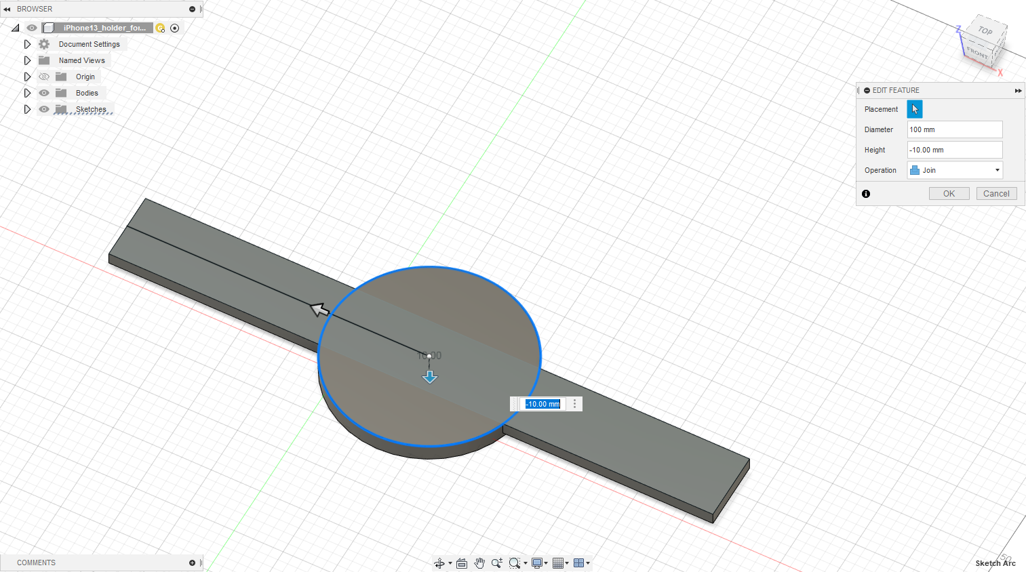Image resolution: width=1026 pixels, height=572 pixels.
Task: Click the yellow G badge on root component
Action: pyautogui.click(x=161, y=28)
